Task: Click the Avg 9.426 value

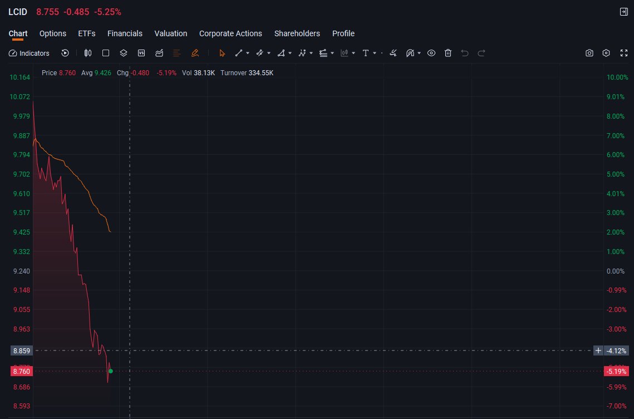Action: [103, 73]
